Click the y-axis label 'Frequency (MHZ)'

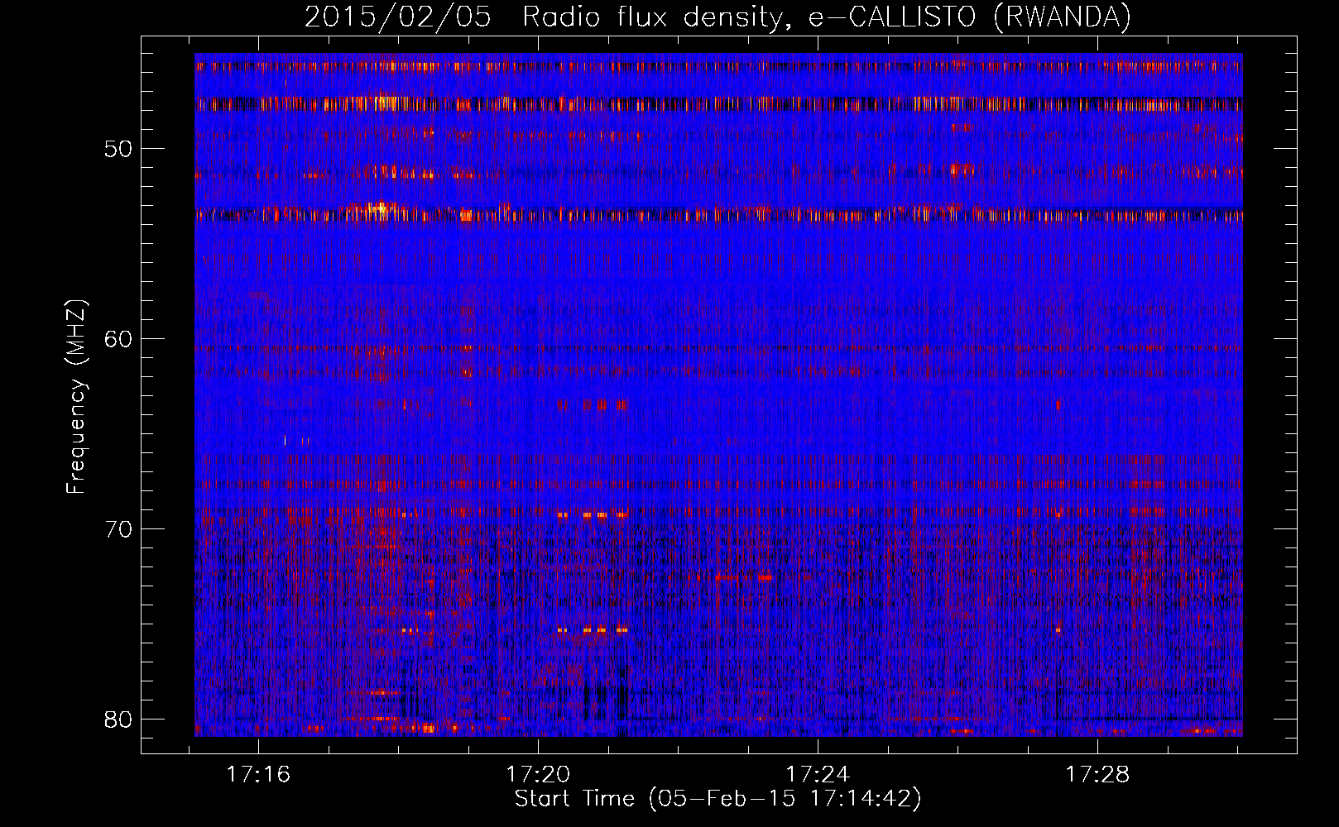coord(76,397)
